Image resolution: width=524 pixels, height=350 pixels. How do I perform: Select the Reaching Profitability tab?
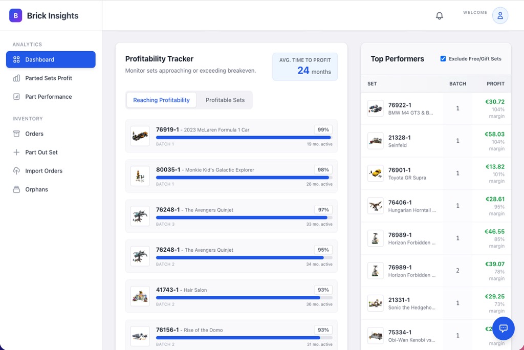(x=161, y=100)
